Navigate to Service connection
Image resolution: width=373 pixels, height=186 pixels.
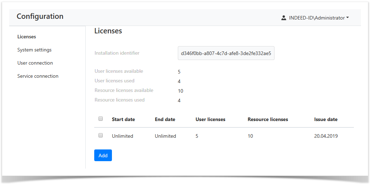point(38,76)
